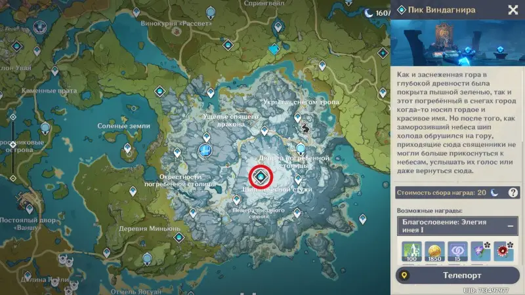The height and width of the screenshot is (295, 525).
Task: Pick the domain diamond on Dragonspine's northwest edge
Action: [159, 91]
